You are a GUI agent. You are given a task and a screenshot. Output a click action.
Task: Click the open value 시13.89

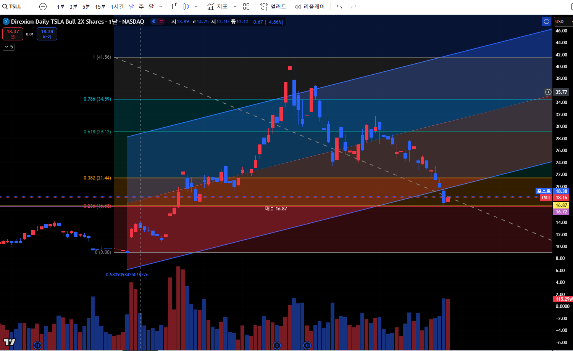point(180,22)
